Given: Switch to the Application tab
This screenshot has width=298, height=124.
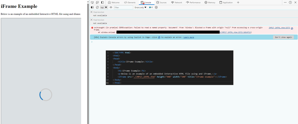Looking at the screenshot, I should (x=226, y=2).
